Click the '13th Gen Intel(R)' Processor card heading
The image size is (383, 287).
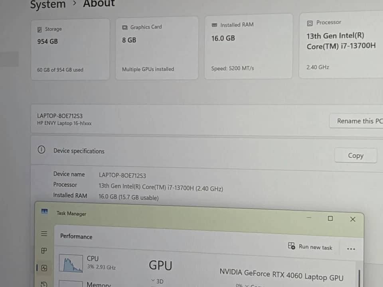[335, 36]
